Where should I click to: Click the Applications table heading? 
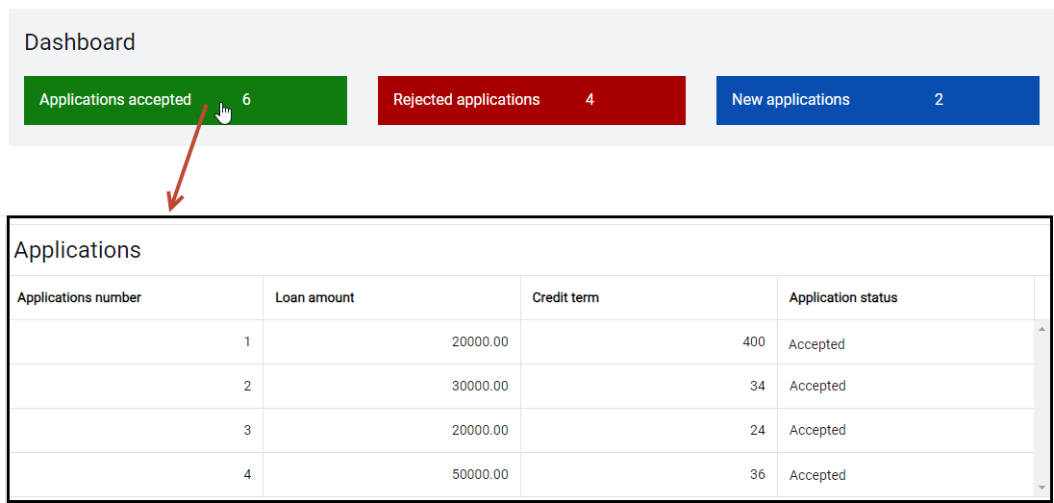(77, 250)
